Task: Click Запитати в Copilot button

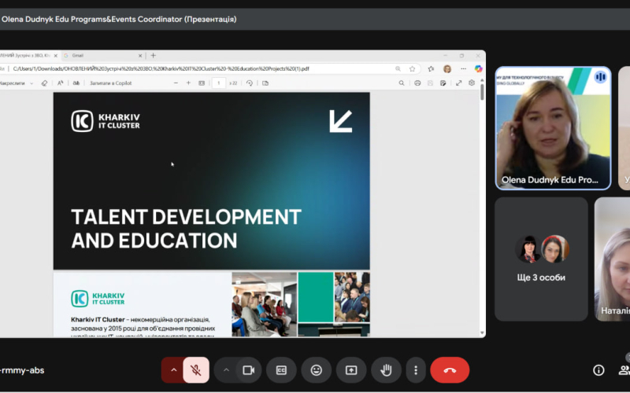Action: pos(110,83)
